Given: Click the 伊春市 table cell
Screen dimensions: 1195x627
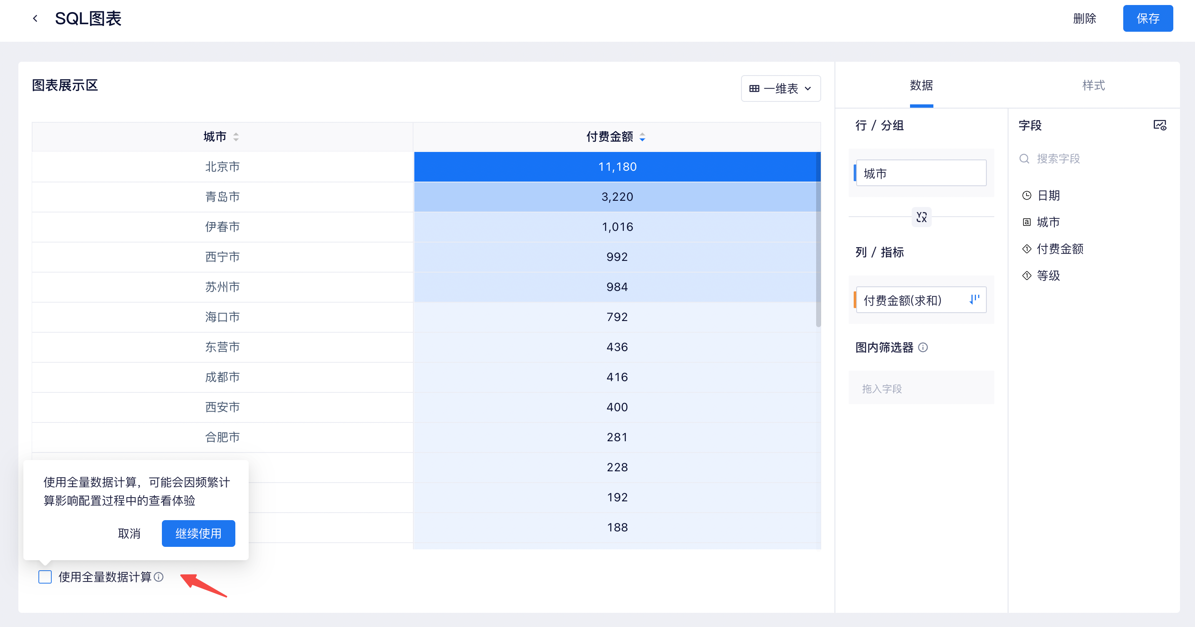Looking at the screenshot, I should coord(222,227).
